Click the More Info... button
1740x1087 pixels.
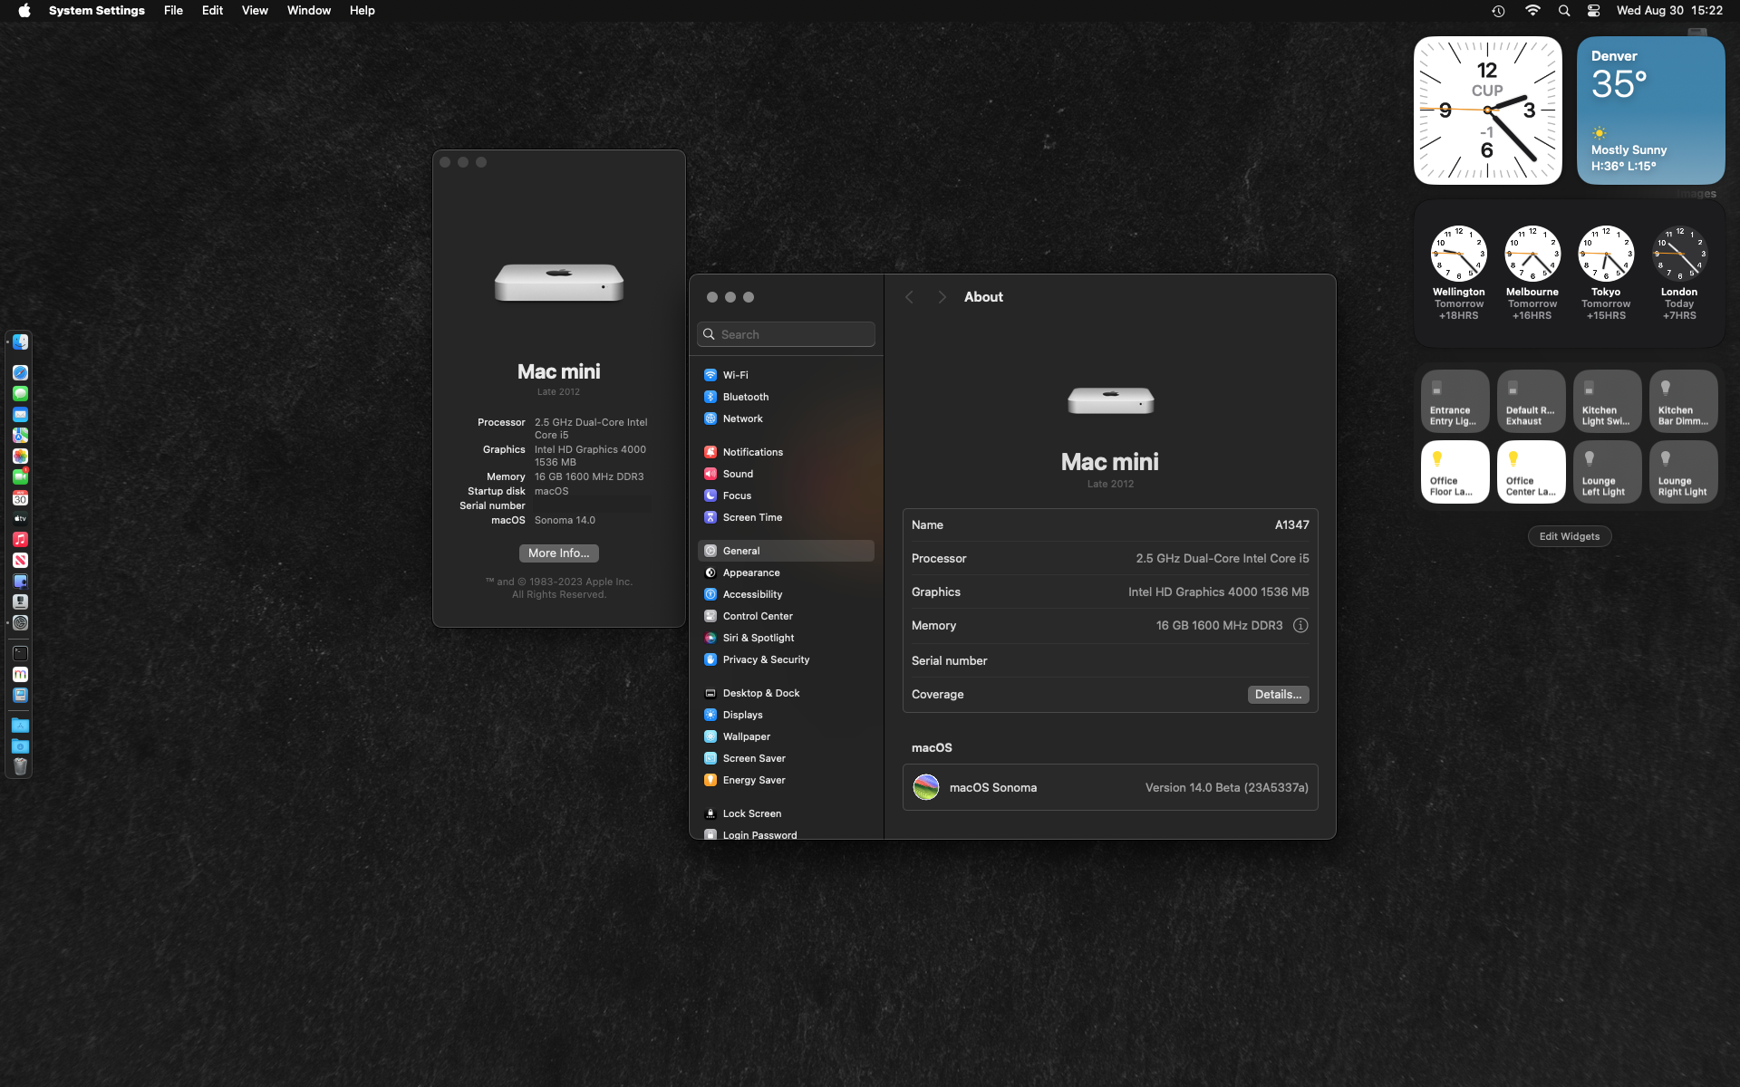pos(558,553)
